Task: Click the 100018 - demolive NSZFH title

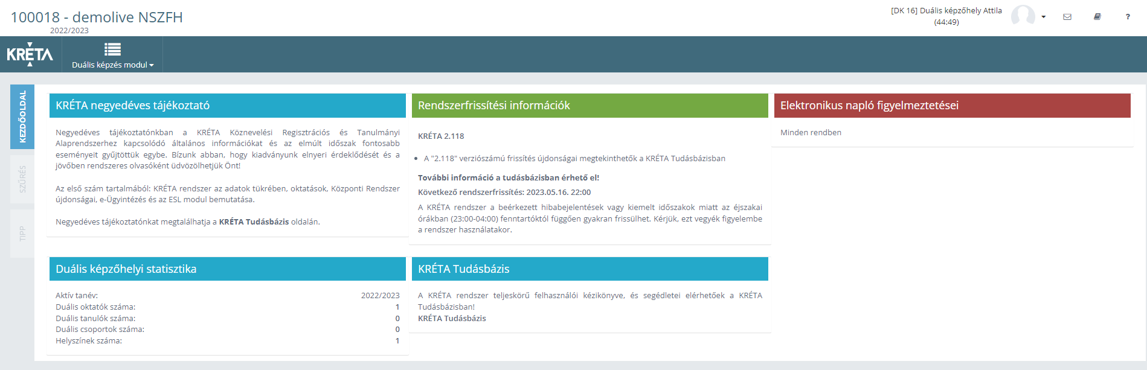Action: tap(97, 17)
